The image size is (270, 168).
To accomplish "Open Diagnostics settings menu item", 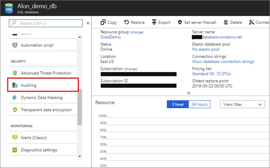I will [43, 150].
